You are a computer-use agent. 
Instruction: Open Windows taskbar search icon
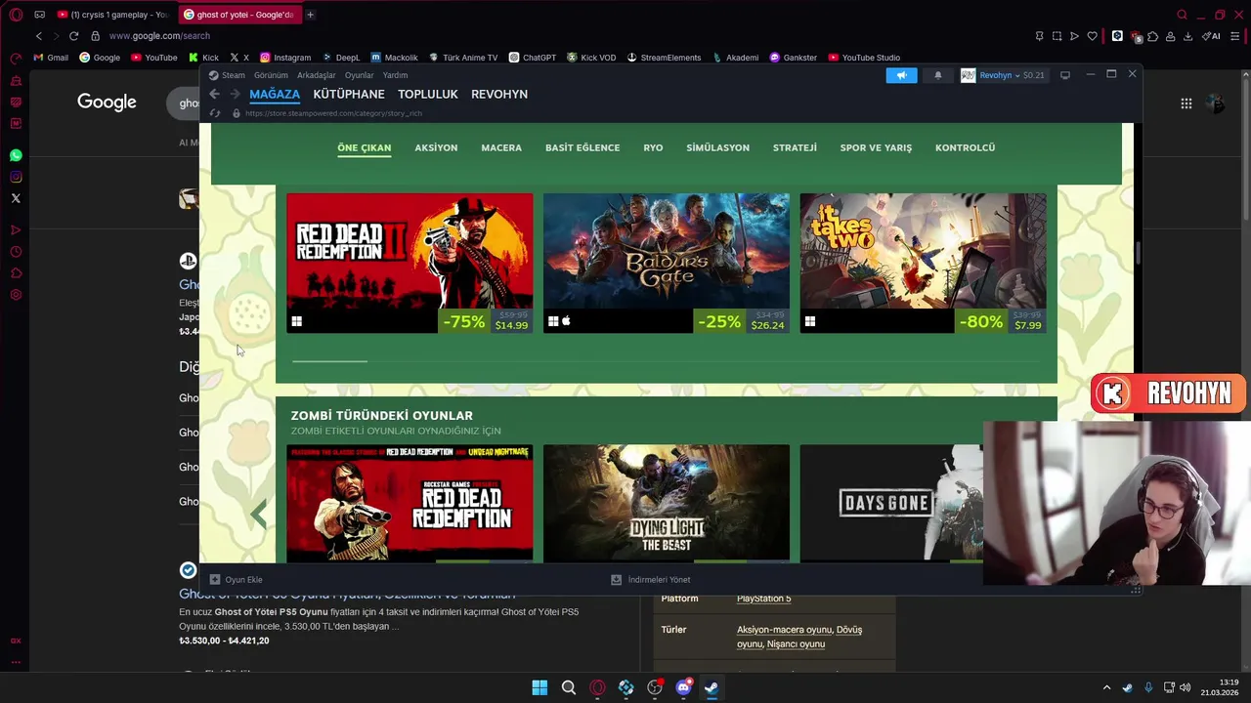[568, 687]
